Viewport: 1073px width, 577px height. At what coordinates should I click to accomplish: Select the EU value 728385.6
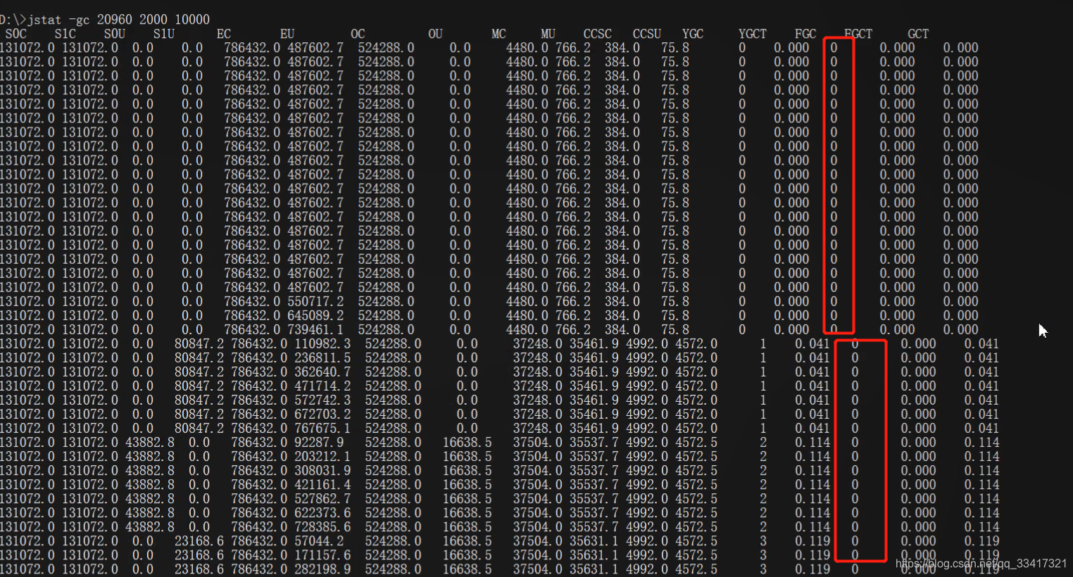click(322, 526)
